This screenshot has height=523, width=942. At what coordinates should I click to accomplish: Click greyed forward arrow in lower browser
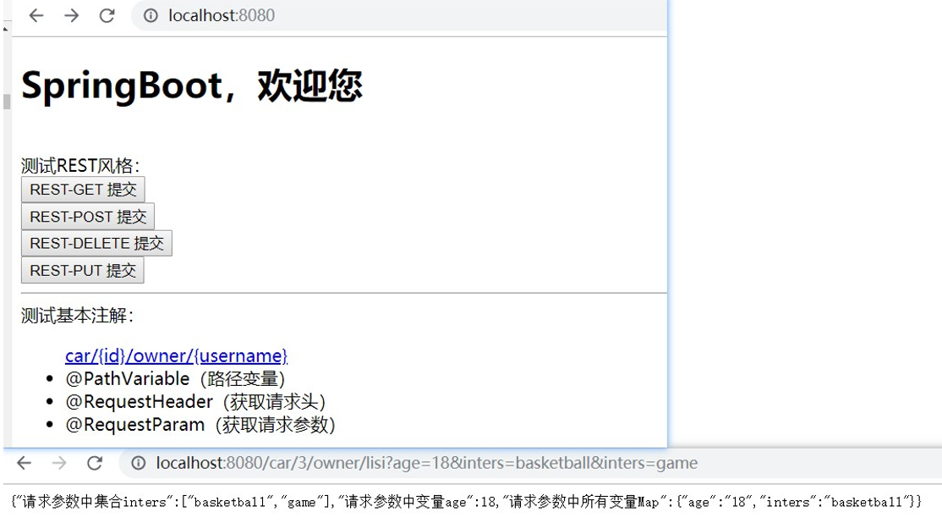click(x=59, y=463)
